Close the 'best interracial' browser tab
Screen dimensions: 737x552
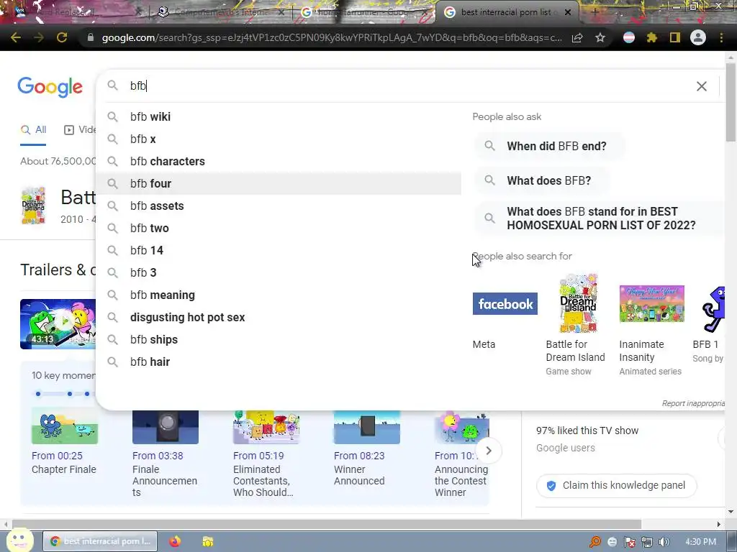[568, 13]
